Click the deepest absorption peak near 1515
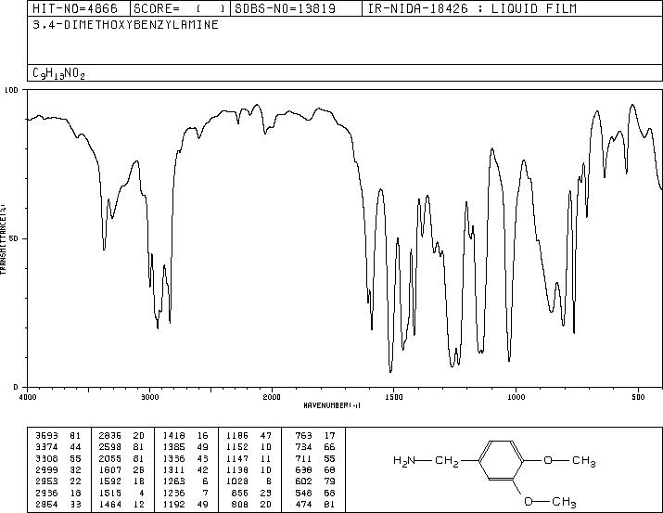 [390, 370]
